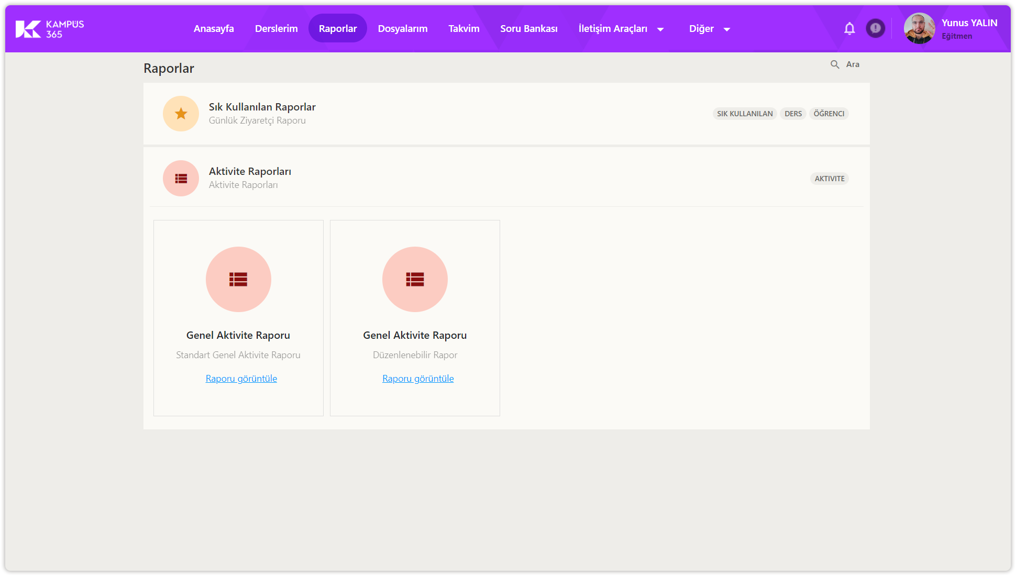Image resolution: width=1016 pixels, height=576 pixels.
Task: Click the Düzenlenebilir Rapor card icon
Action: (x=415, y=280)
